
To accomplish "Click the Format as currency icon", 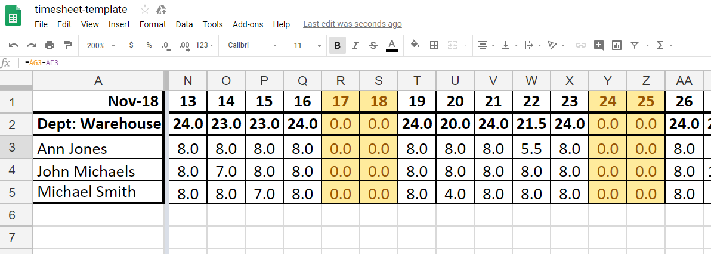I will point(131,45).
